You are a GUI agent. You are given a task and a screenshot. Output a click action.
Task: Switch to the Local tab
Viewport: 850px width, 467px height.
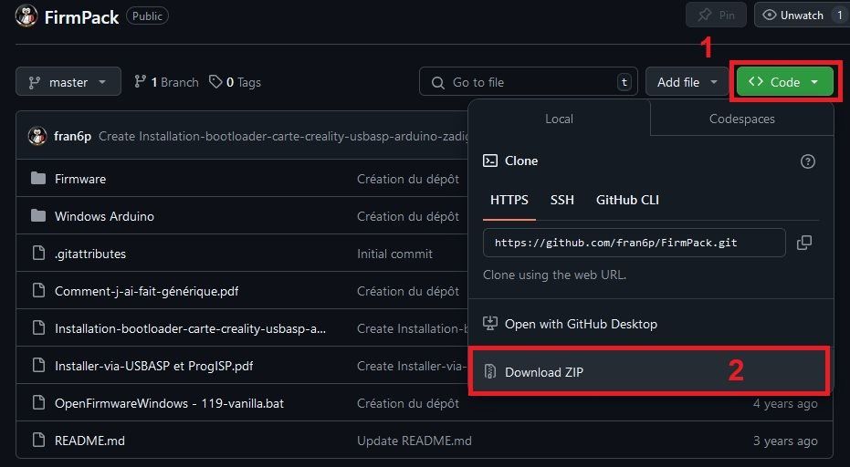tap(559, 119)
